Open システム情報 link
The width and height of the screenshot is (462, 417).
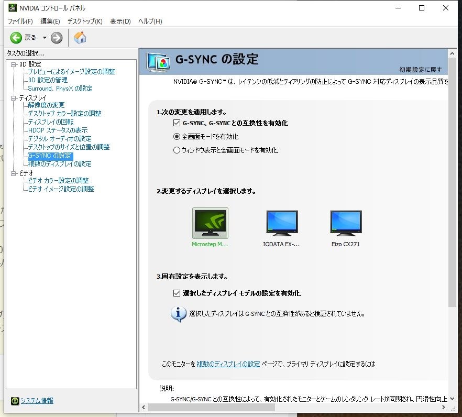pos(37,401)
